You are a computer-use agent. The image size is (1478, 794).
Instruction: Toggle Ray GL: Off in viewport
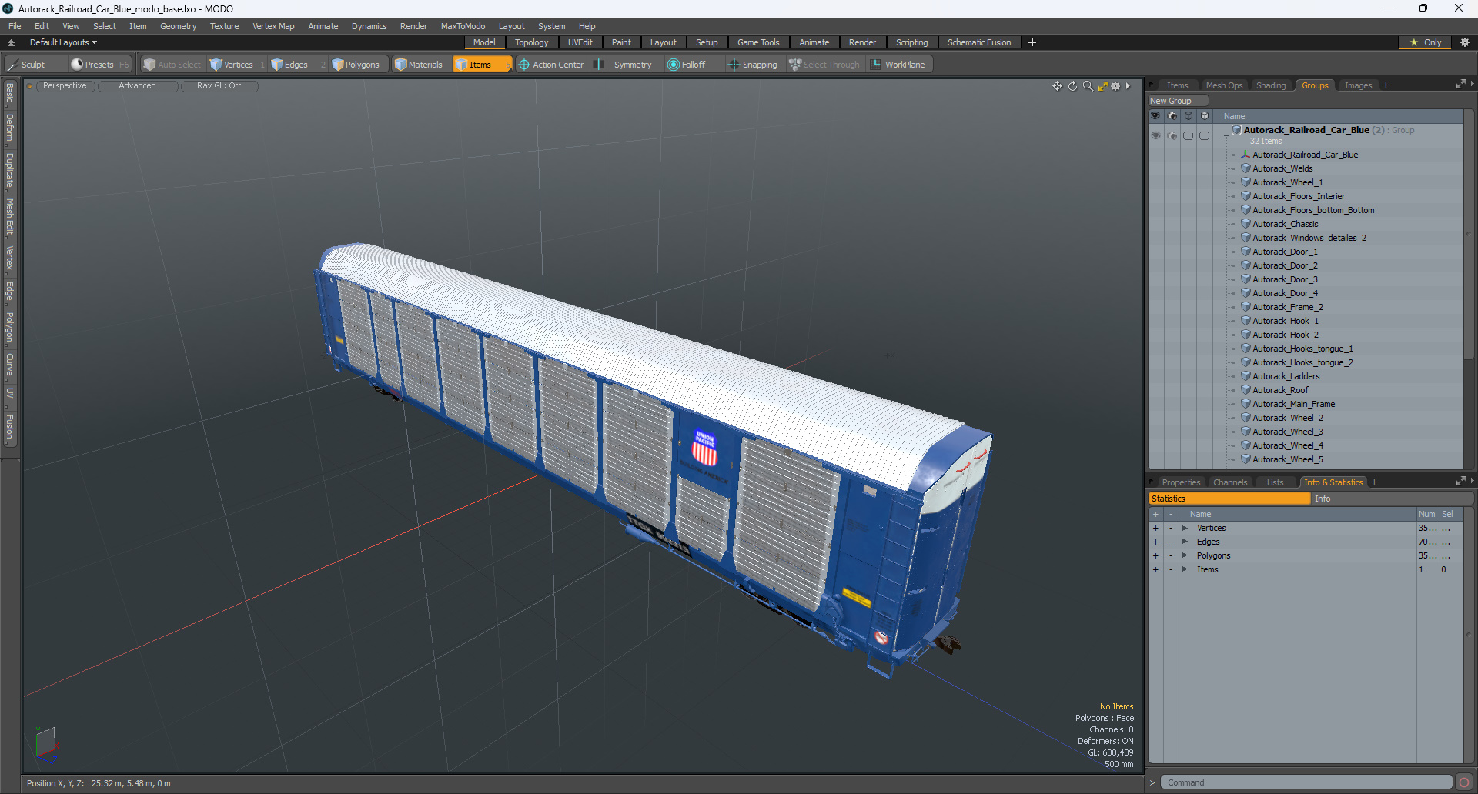click(x=219, y=86)
